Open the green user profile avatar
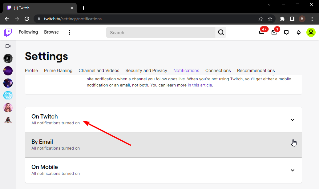 [x=311, y=32]
